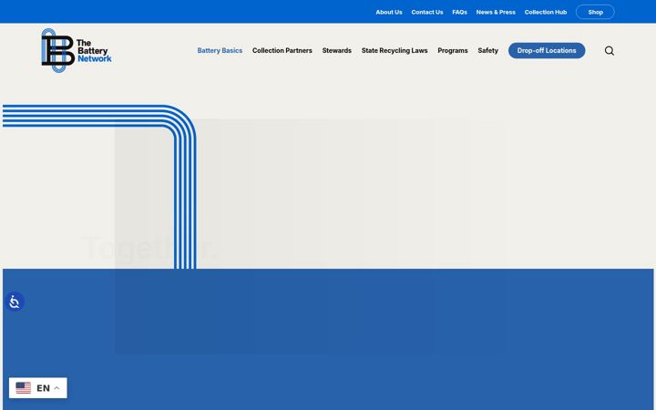Screen dimensions: 656x410
Task: Open the Safety menu item
Action: click(x=487, y=51)
